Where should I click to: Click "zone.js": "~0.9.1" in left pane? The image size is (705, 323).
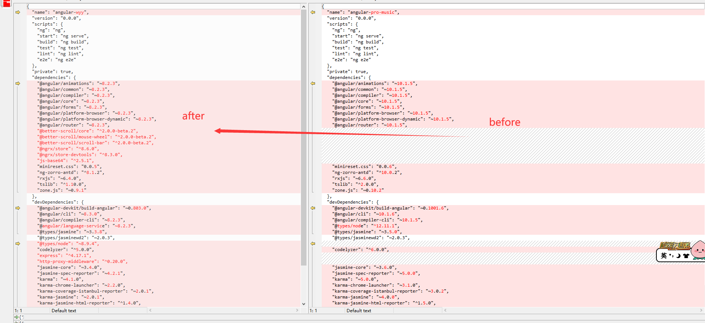coord(62,190)
